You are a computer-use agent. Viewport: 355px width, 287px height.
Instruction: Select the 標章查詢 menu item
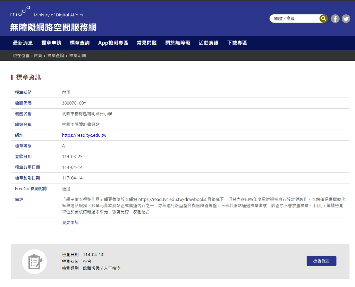[x=80, y=43]
